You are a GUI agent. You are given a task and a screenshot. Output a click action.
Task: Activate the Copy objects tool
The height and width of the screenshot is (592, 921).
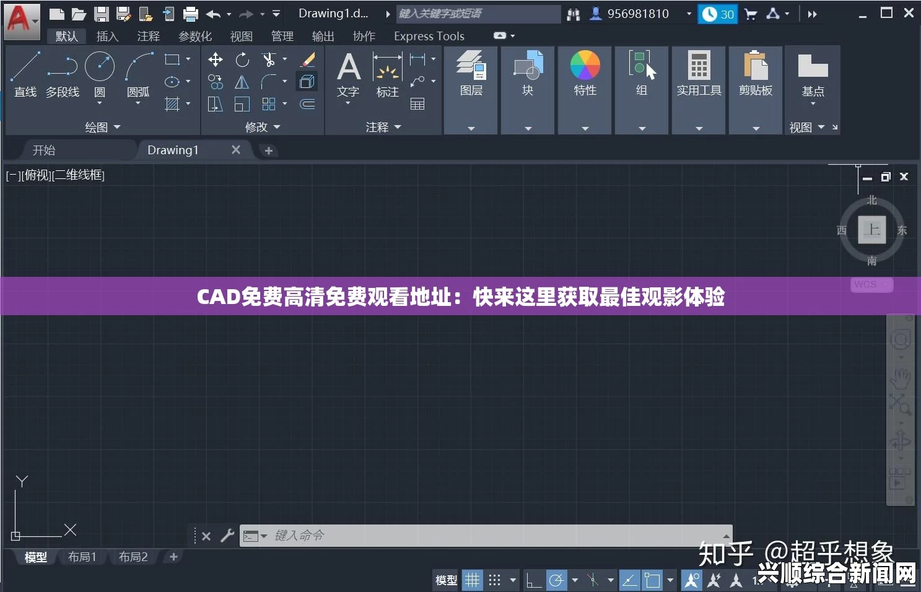216,82
